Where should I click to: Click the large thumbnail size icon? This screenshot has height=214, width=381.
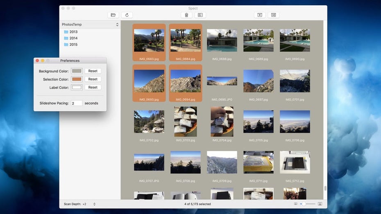point(320,204)
